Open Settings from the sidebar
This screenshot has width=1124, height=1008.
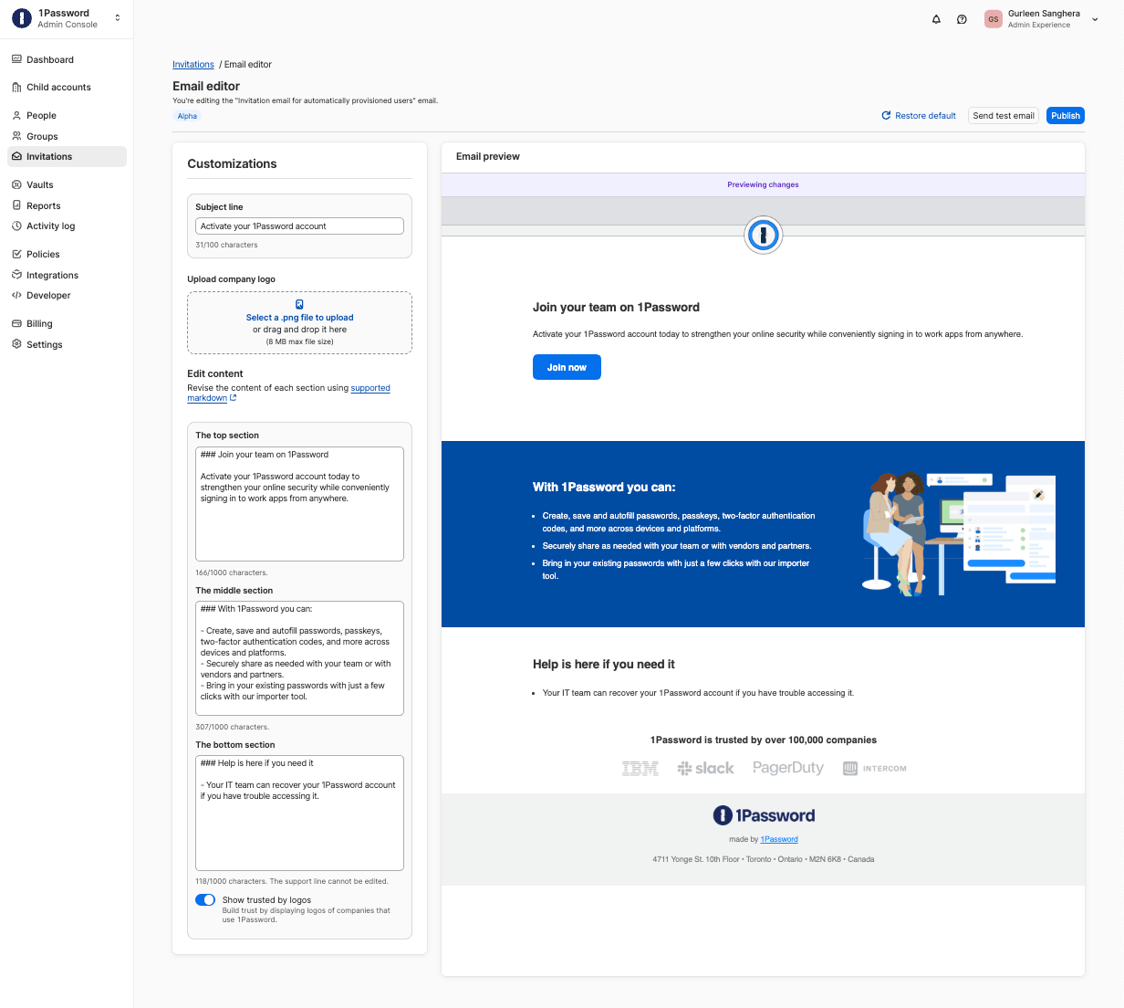pos(43,344)
